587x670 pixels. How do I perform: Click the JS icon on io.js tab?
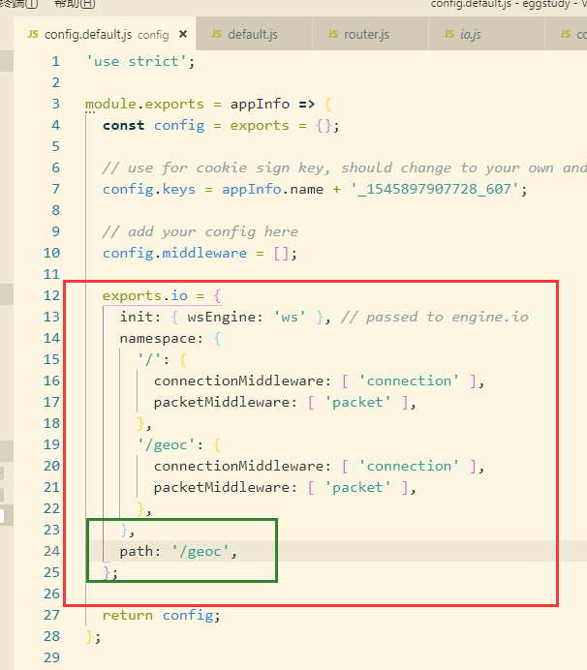[x=448, y=34]
